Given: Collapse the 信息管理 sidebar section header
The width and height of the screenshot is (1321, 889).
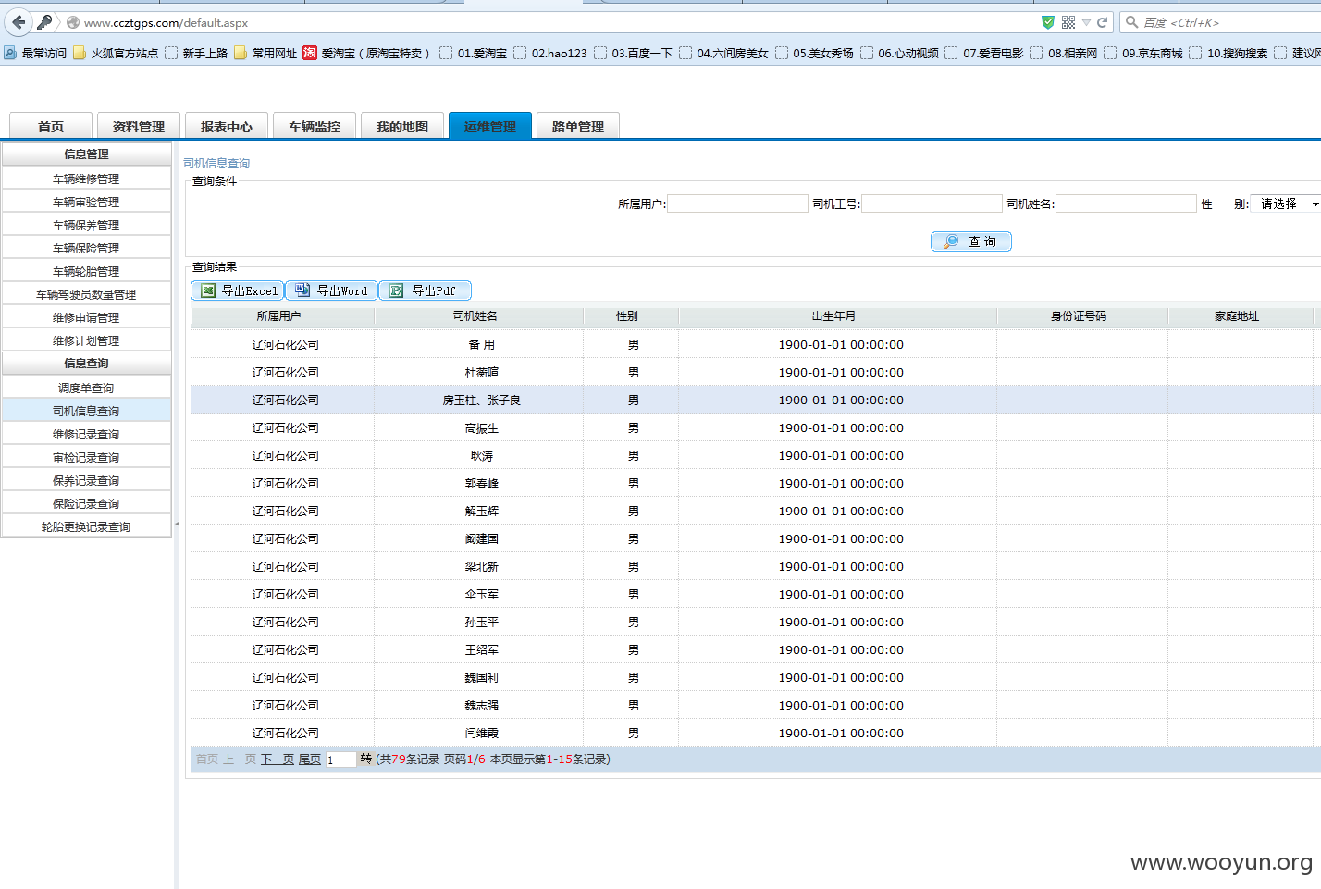Looking at the screenshot, I should point(86,154).
